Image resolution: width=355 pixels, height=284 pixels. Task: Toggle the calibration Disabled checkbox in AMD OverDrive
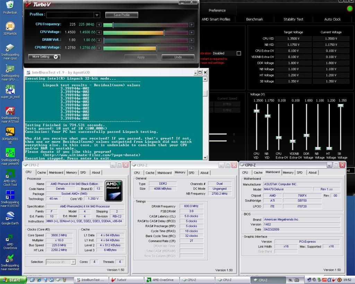pos(239,53)
